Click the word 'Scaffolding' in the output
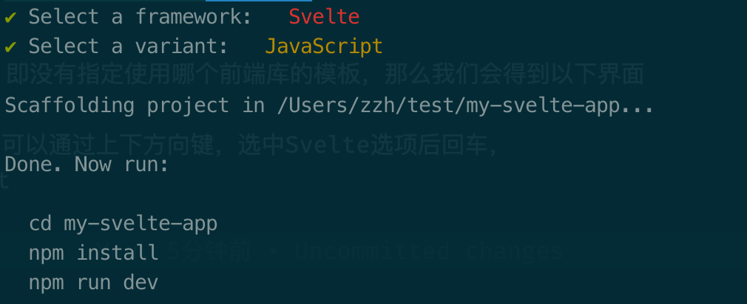747x304 pixels. tap(70, 106)
